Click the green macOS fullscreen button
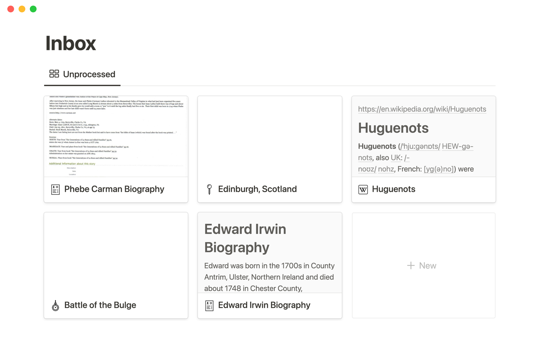Screen dimensions: 540x337 click(33, 9)
